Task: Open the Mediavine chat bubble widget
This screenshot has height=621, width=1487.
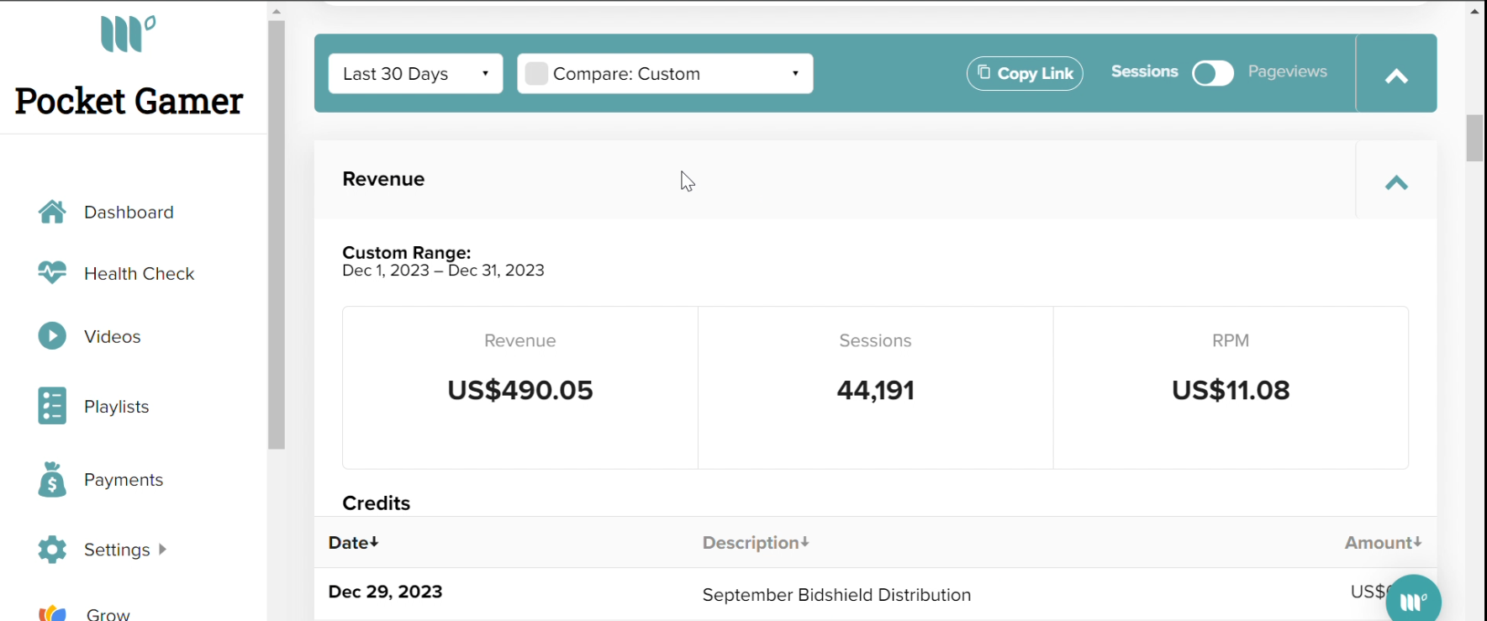Action: 1413,600
